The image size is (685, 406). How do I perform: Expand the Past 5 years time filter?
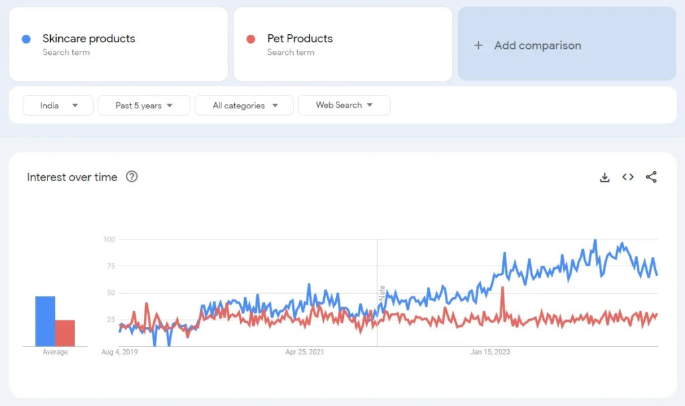coord(144,106)
